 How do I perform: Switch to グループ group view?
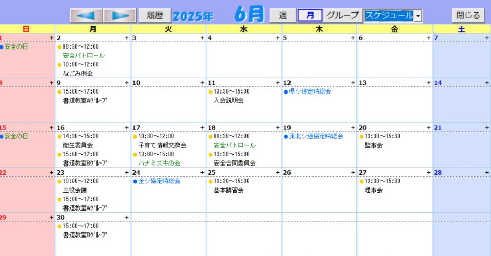343,15
